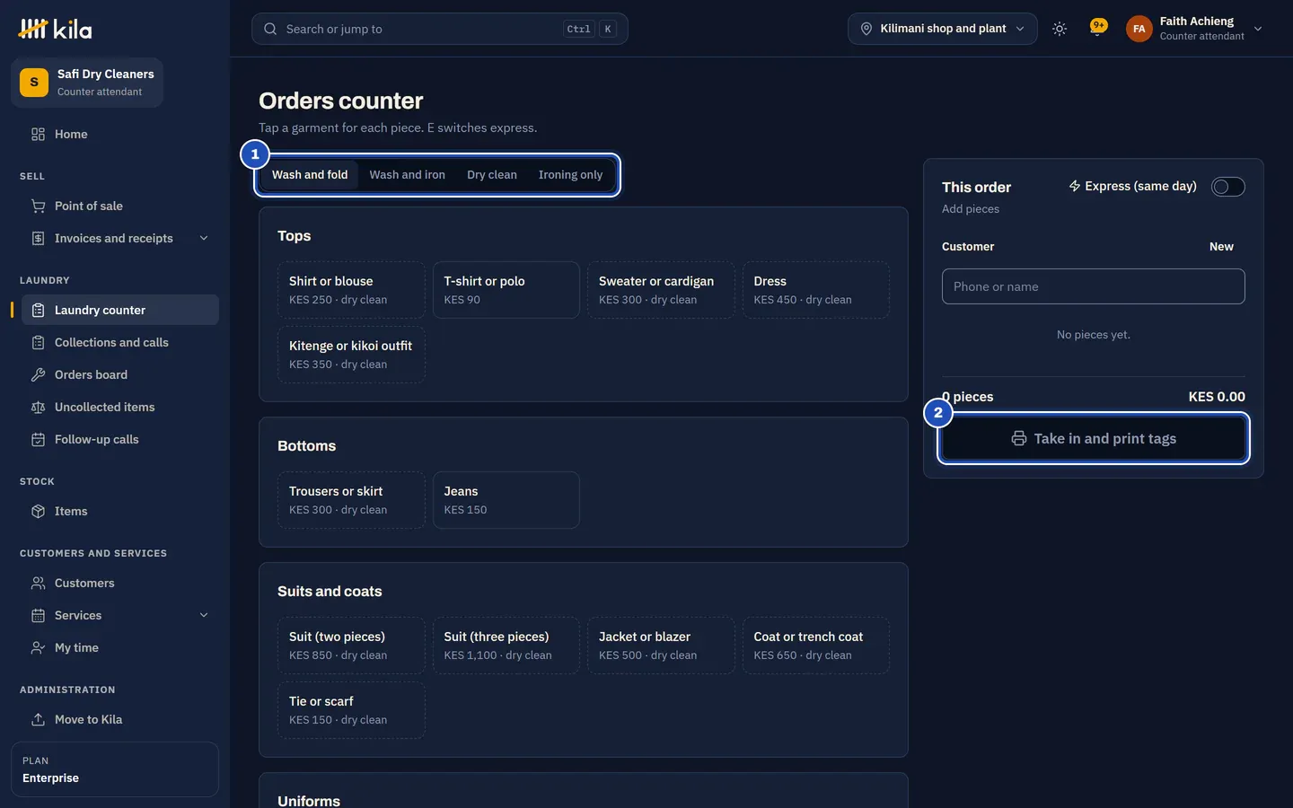Switch to Ironing only tab
Screen dimensions: 1293x808
pyautogui.click(x=570, y=175)
